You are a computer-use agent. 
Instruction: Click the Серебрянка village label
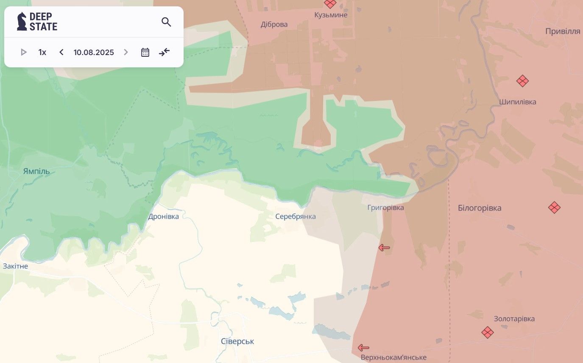click(x=296, y=216)
